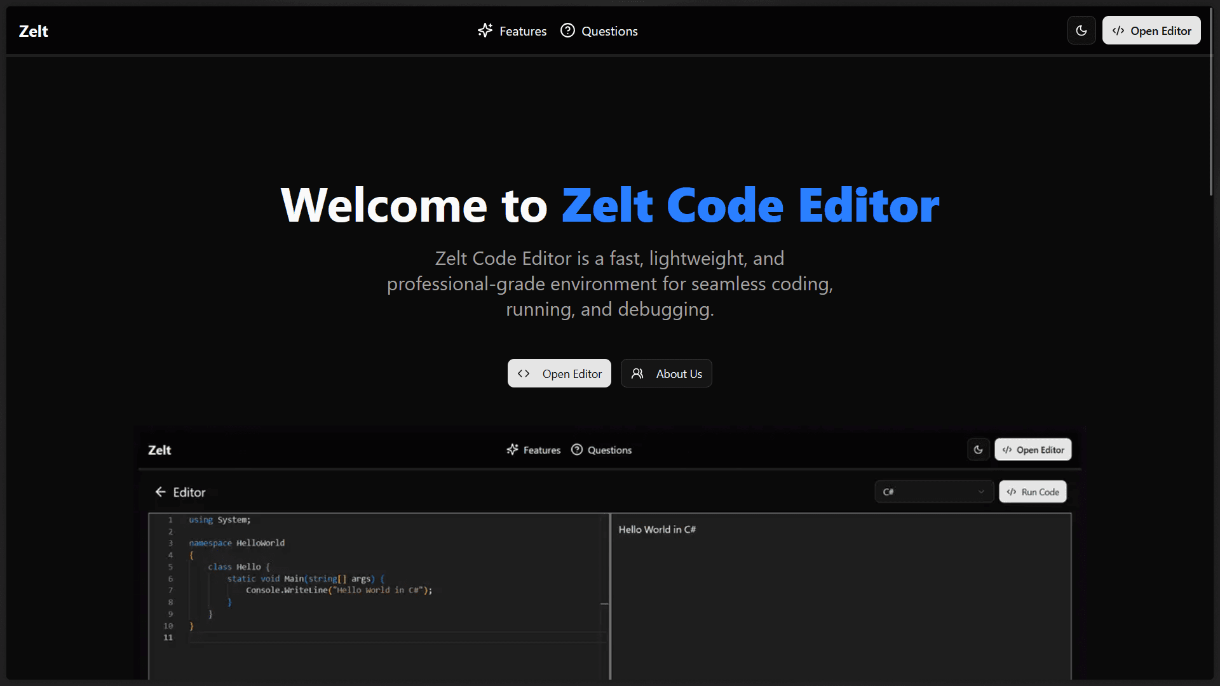The height and width of the screenshot is (686, 1220).
Task: Click the code slash icon in header Open Editor
Action: (1118, 30)
